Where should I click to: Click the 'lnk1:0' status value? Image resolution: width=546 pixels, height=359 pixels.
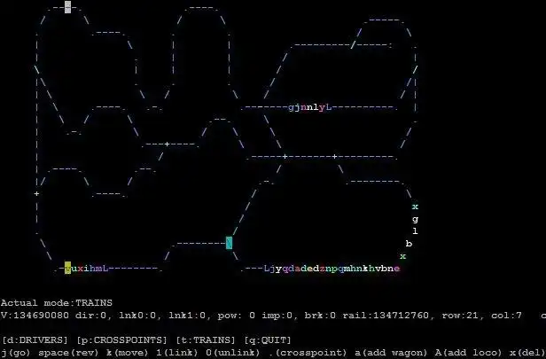tap(188, 316)
